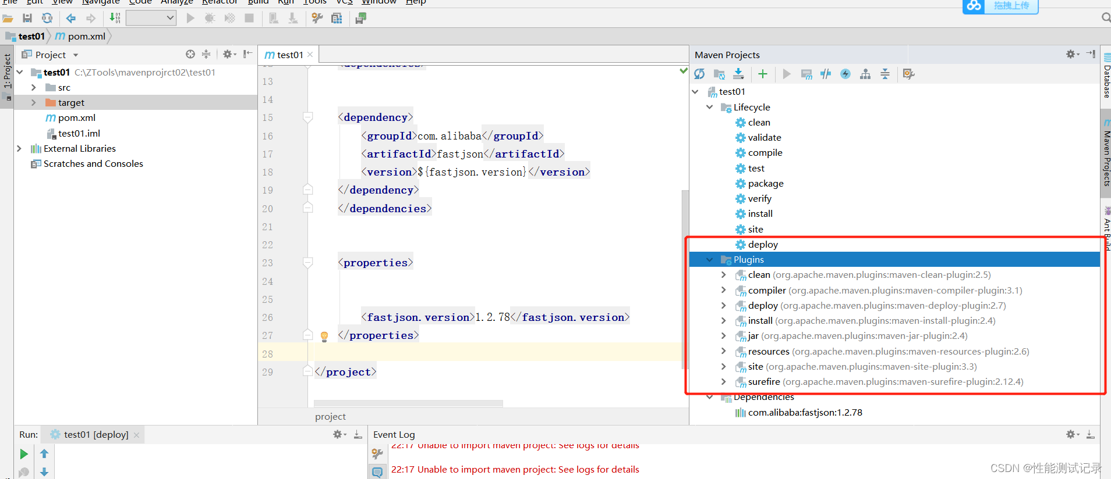Image resolution: width=1111 pixels, height=479 pixels.
Task: Open the Build menu
Action: tap(258, 2)
